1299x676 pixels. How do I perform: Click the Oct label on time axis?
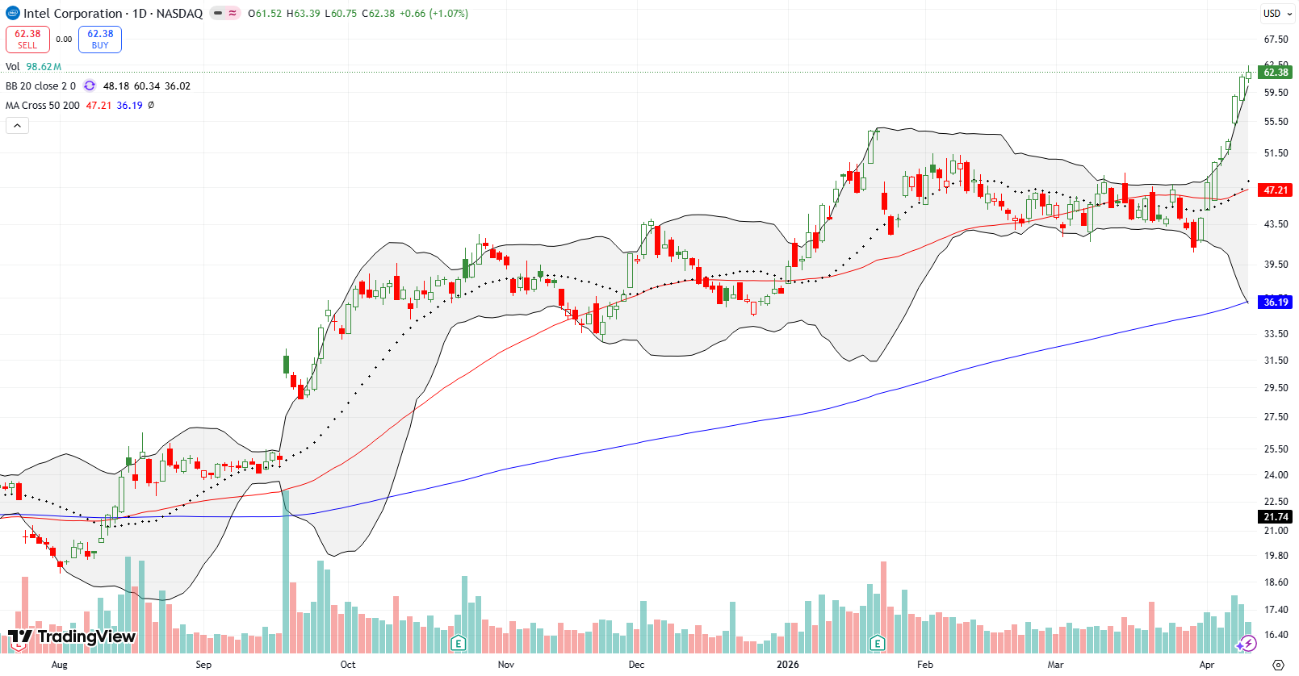point(348,665)
